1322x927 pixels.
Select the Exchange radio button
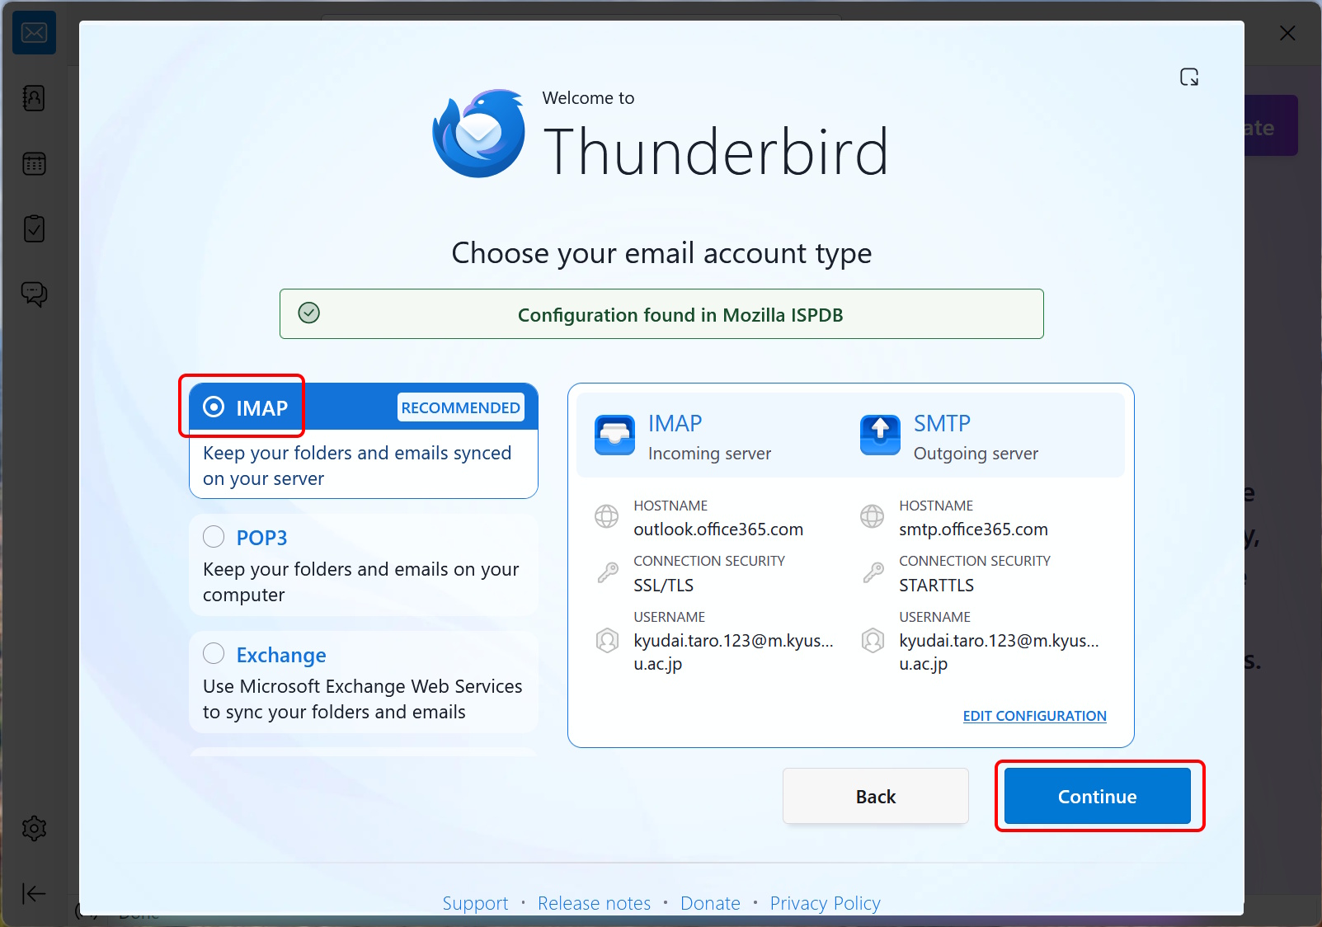tap(214, 654)
